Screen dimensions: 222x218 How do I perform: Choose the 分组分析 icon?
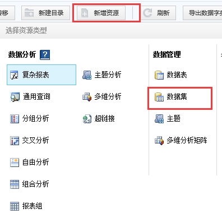point(15,119)
